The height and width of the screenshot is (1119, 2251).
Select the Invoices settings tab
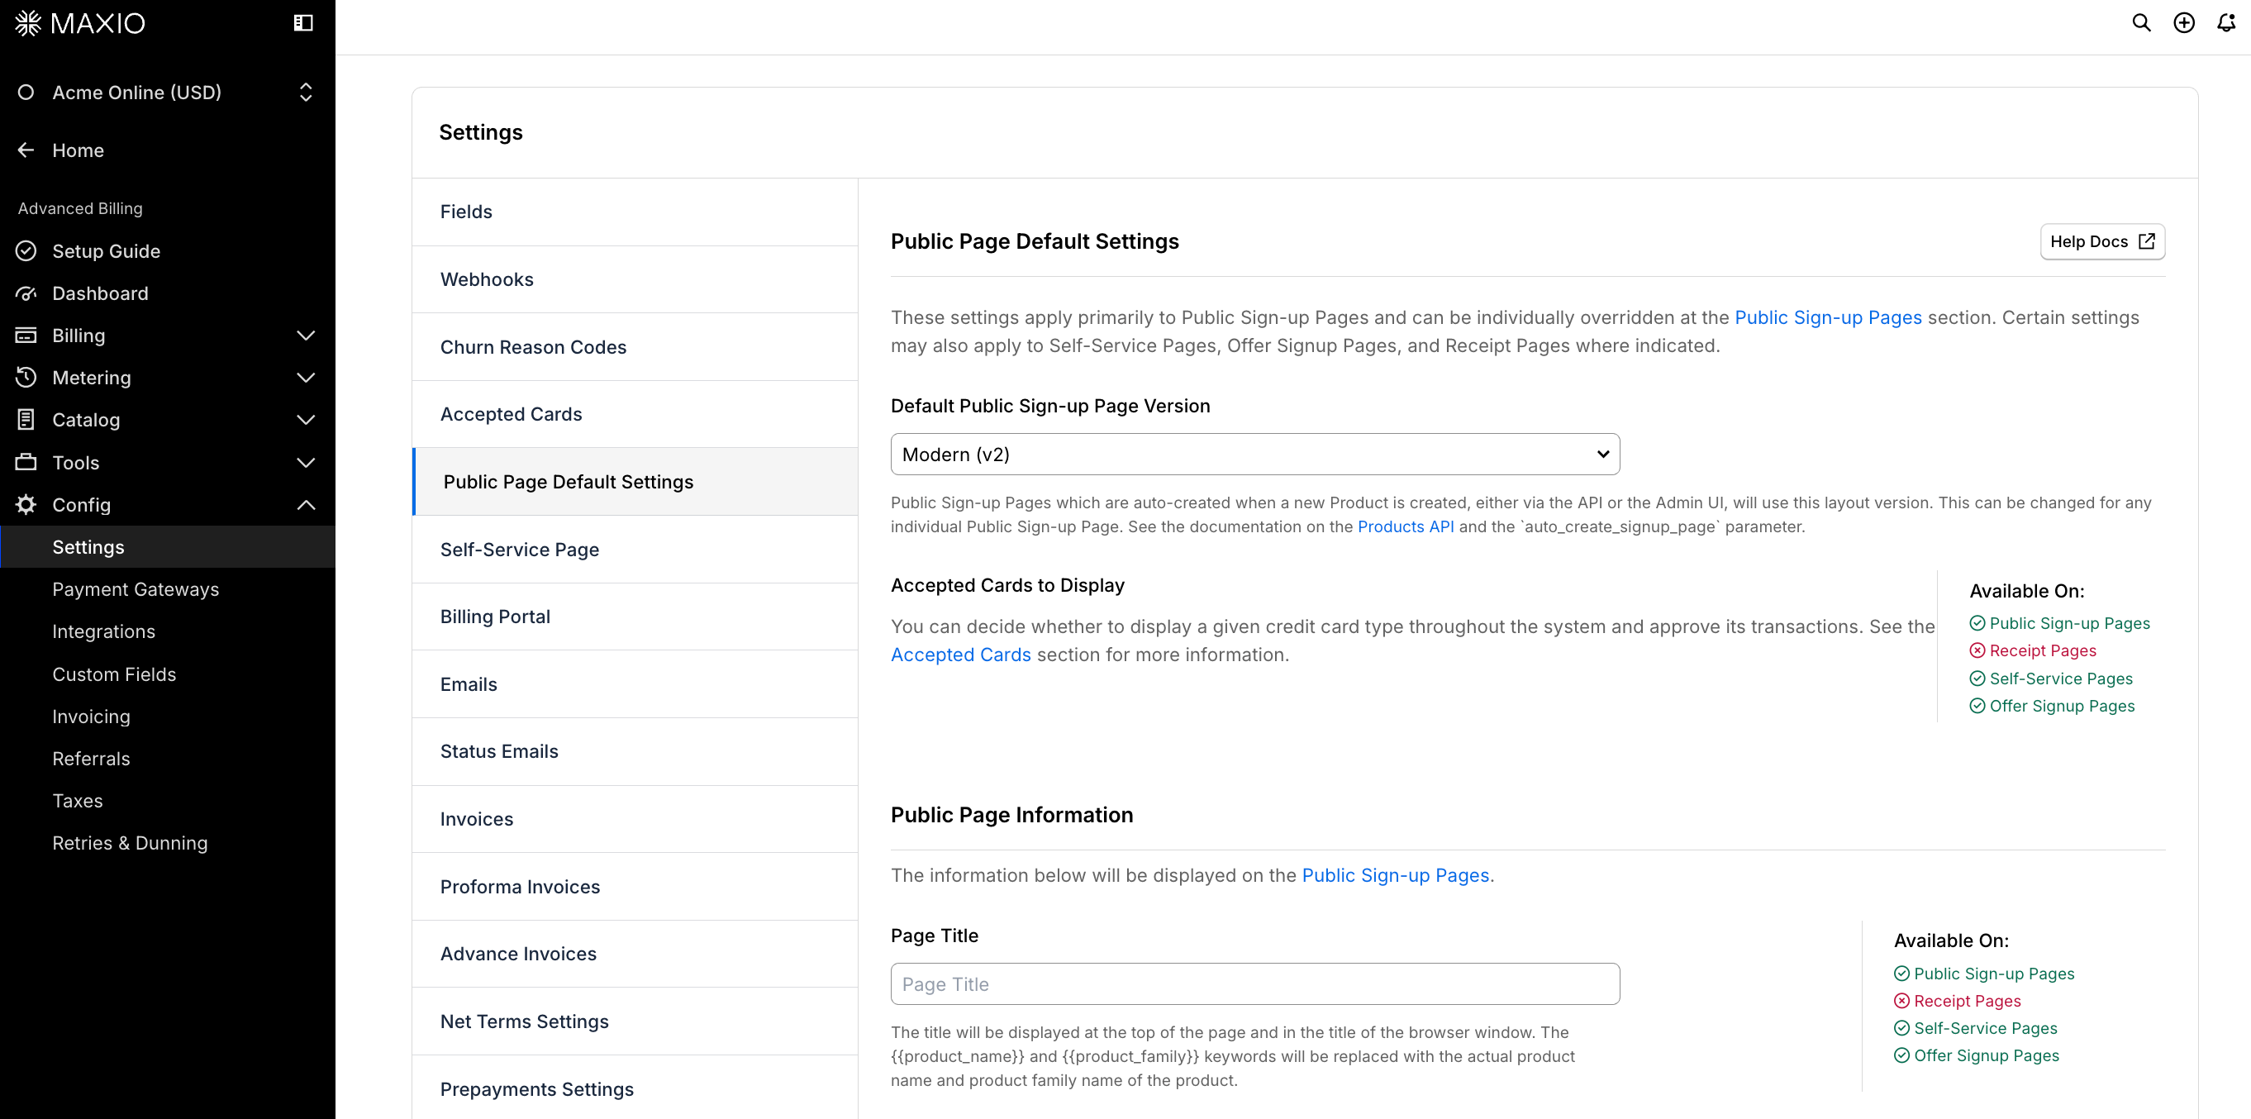click(x=635, y=819)
